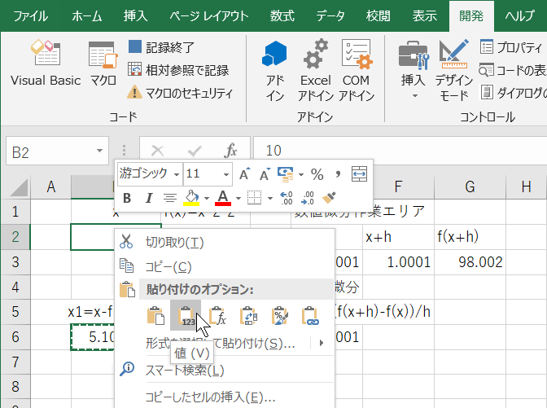Open the アドイン add-ins store icon
Screen dimensions: 547x408
click(x=274, y=70)
